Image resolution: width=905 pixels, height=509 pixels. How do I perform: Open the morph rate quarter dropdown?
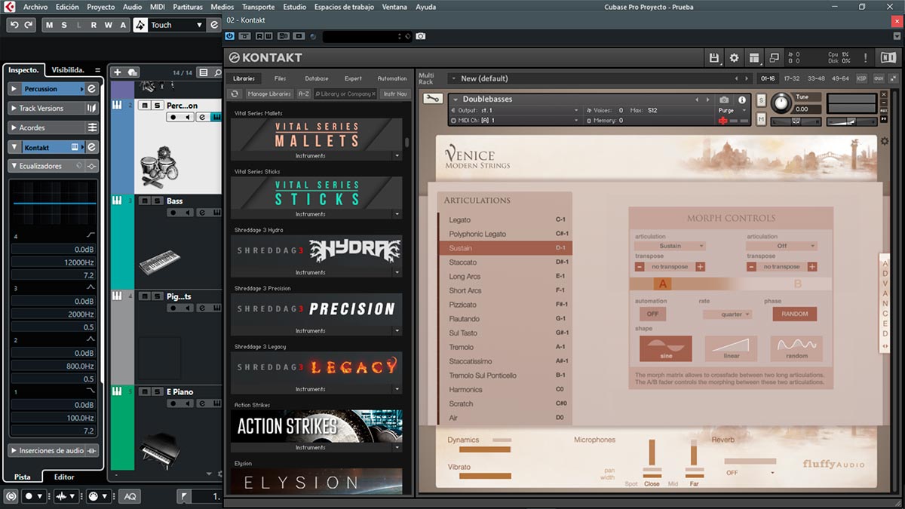728,314
